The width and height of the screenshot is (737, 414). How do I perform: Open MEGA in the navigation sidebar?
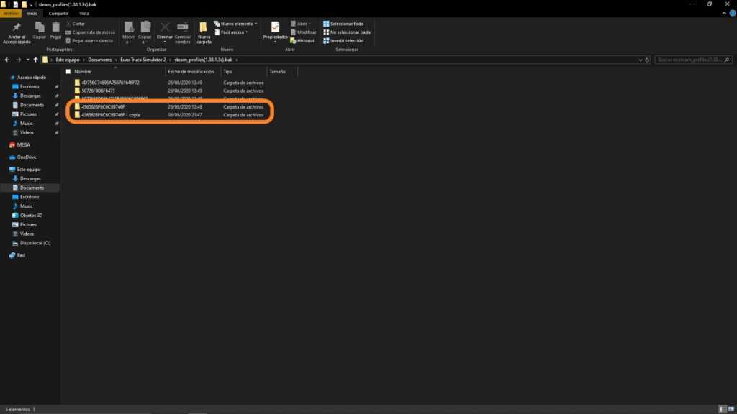(x=23, y=145)
